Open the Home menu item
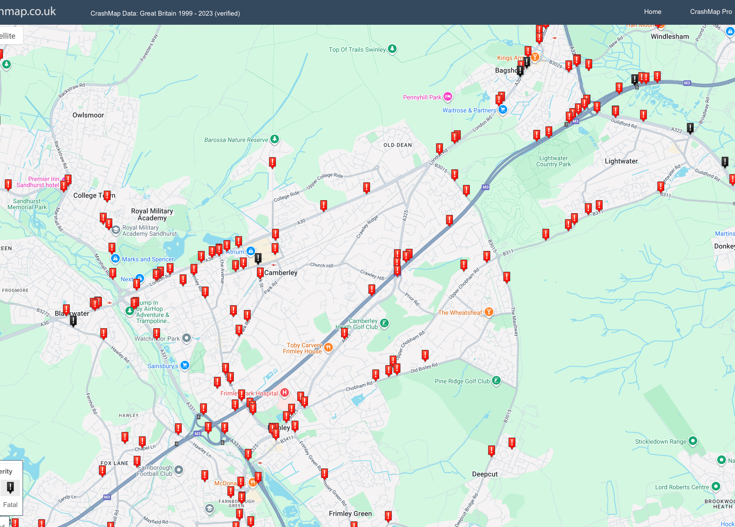The height and width of the screenshot is (527, 735). [x=652, y=12]
